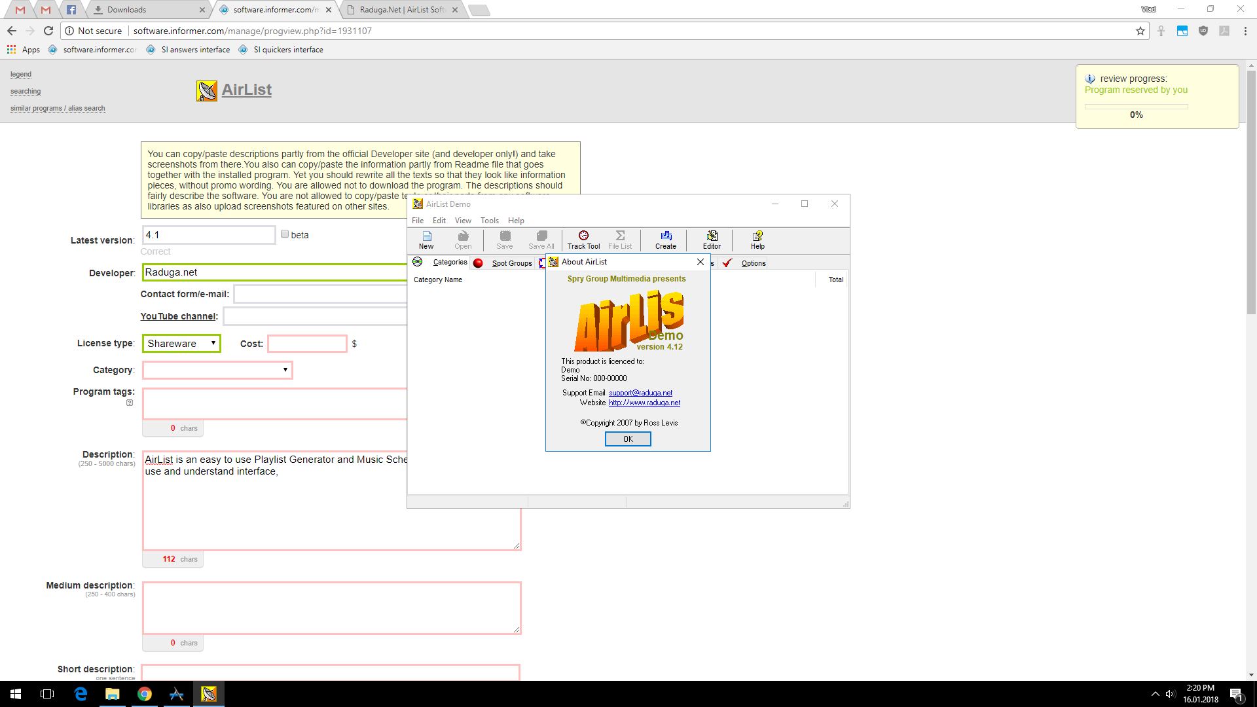Toggle the beta checkbox next to version
Screen dimensions: 1257x707
pyautogui.click(x=284, y=233)
